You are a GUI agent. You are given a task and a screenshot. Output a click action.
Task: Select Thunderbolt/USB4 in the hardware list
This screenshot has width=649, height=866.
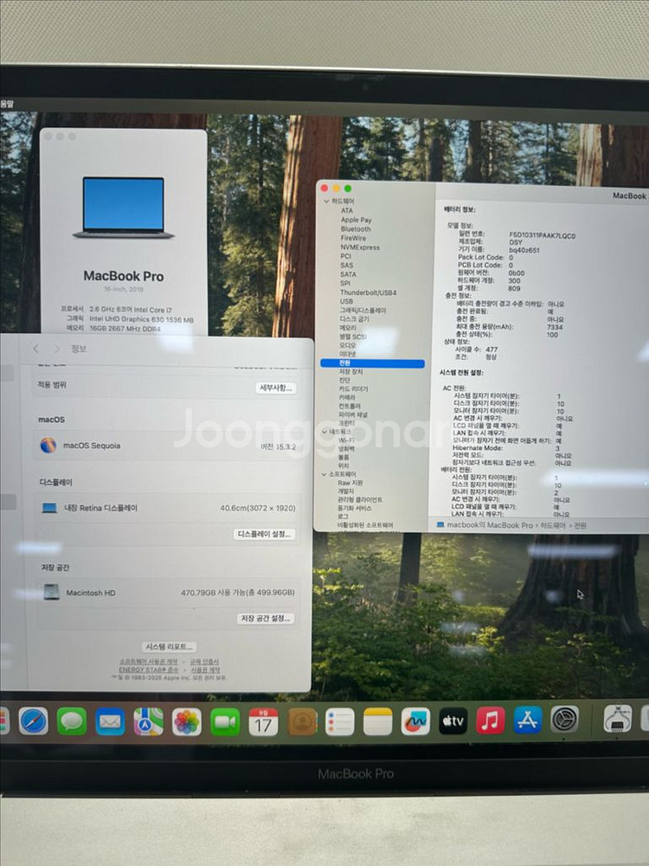(368, 292)
